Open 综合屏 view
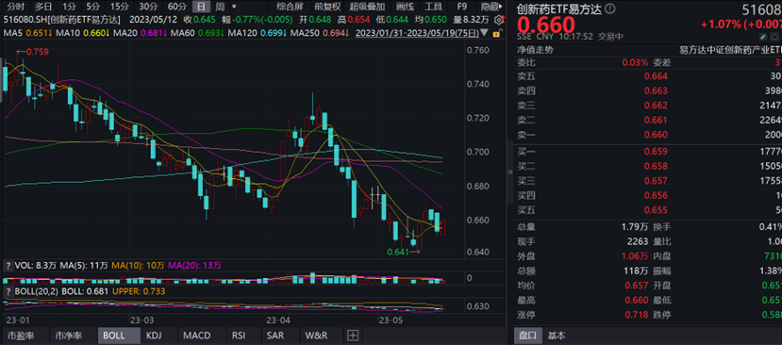Viewport: 782px width, 345px height. (x=290, y=7)
